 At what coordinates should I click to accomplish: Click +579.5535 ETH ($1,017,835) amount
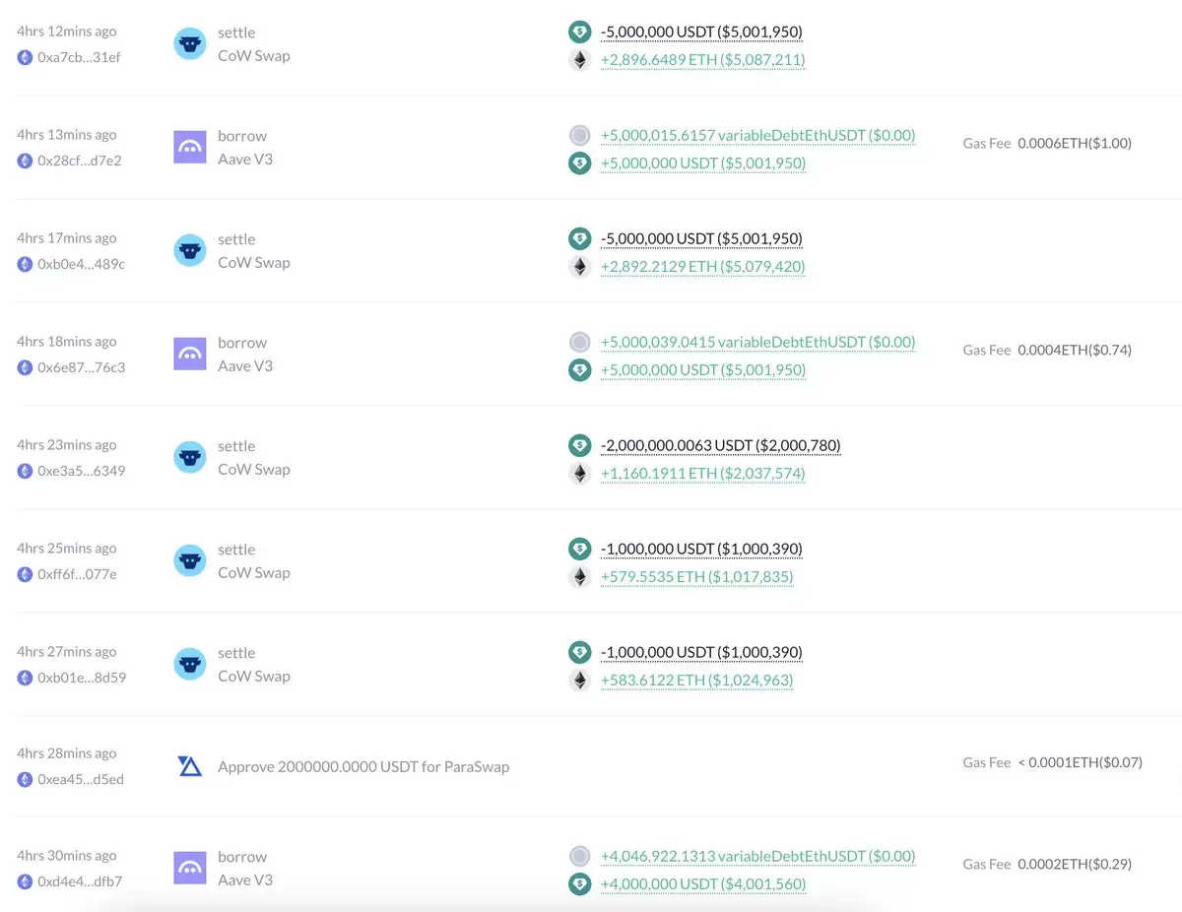tap(696, 577)
